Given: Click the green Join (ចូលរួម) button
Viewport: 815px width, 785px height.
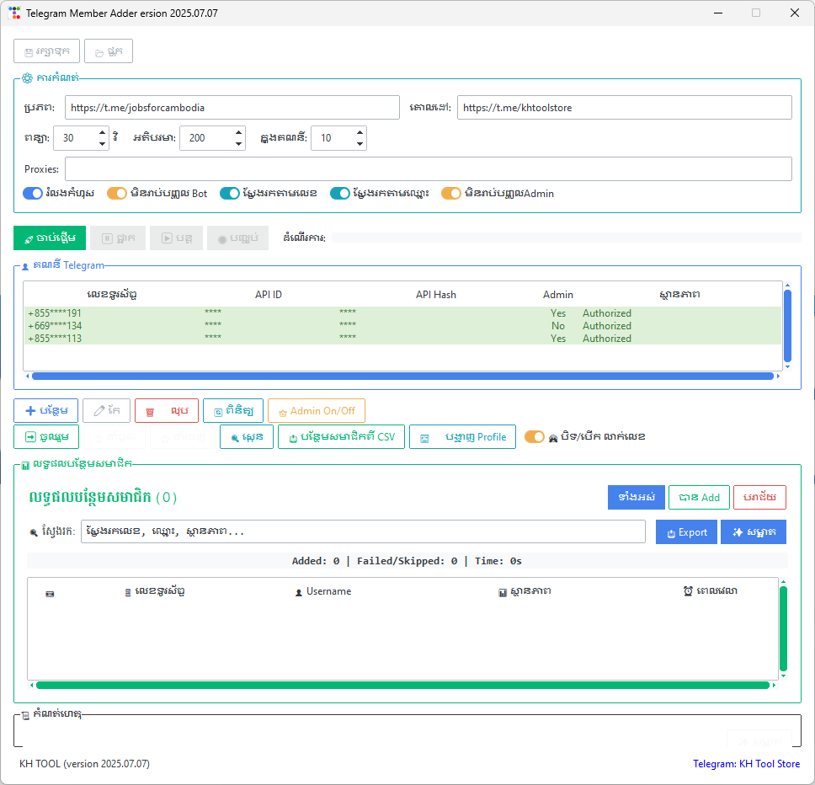Looking at the screenshot, I should pos(46,436).
